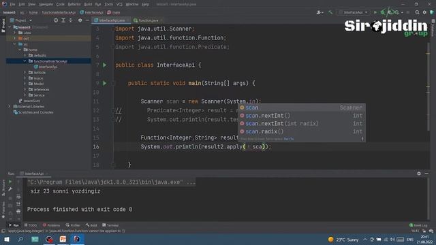The image size is (436, 245).
Task: Click the editor vertical scrollbar
Action: point(428,86)
